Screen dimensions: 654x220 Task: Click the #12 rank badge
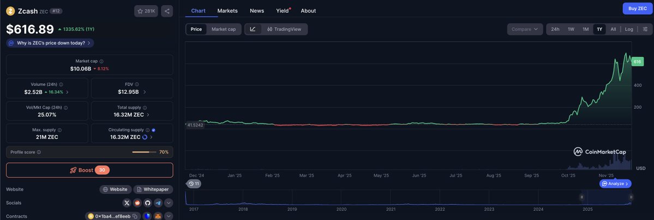click(x=56, y=11)
